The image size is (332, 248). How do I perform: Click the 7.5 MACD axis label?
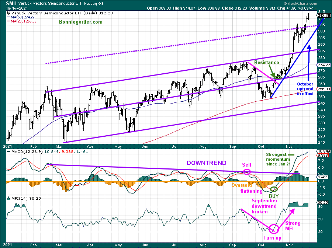[321, 161]
